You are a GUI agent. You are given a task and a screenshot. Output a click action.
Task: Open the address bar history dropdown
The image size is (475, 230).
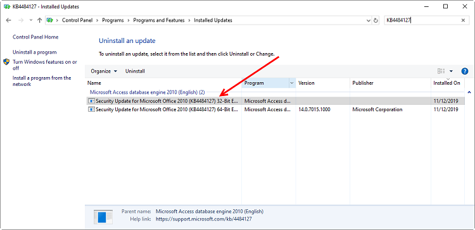(x=369, y=21)
